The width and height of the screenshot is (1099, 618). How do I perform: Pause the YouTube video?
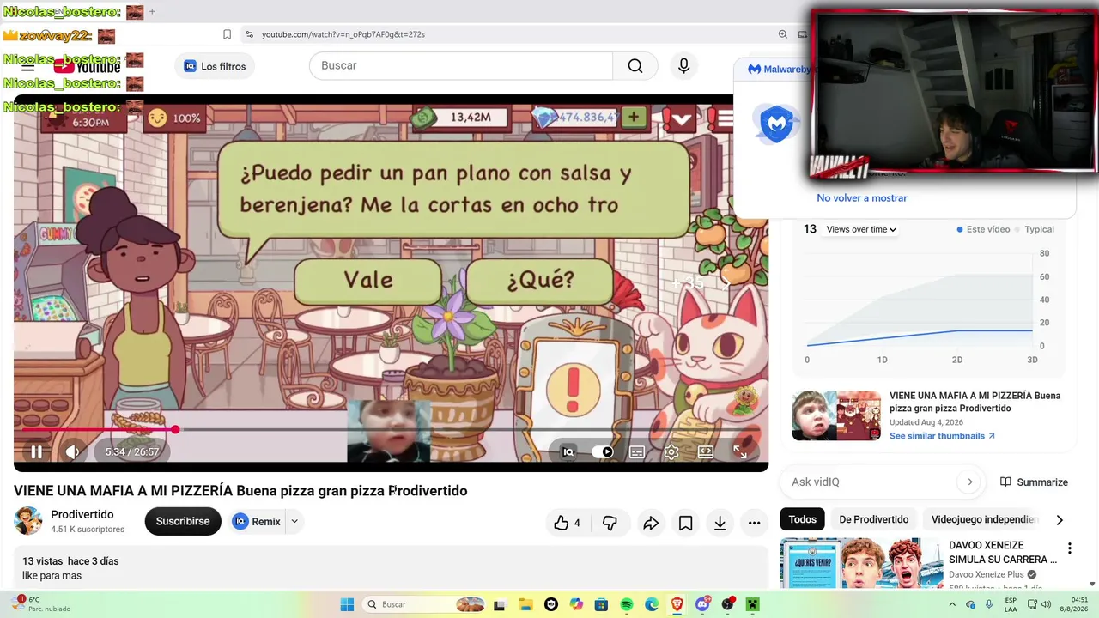[36, 451]
